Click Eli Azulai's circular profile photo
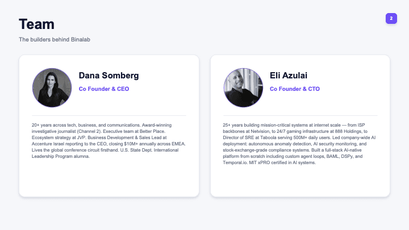The image size is (409, 230). pos(243,87)
